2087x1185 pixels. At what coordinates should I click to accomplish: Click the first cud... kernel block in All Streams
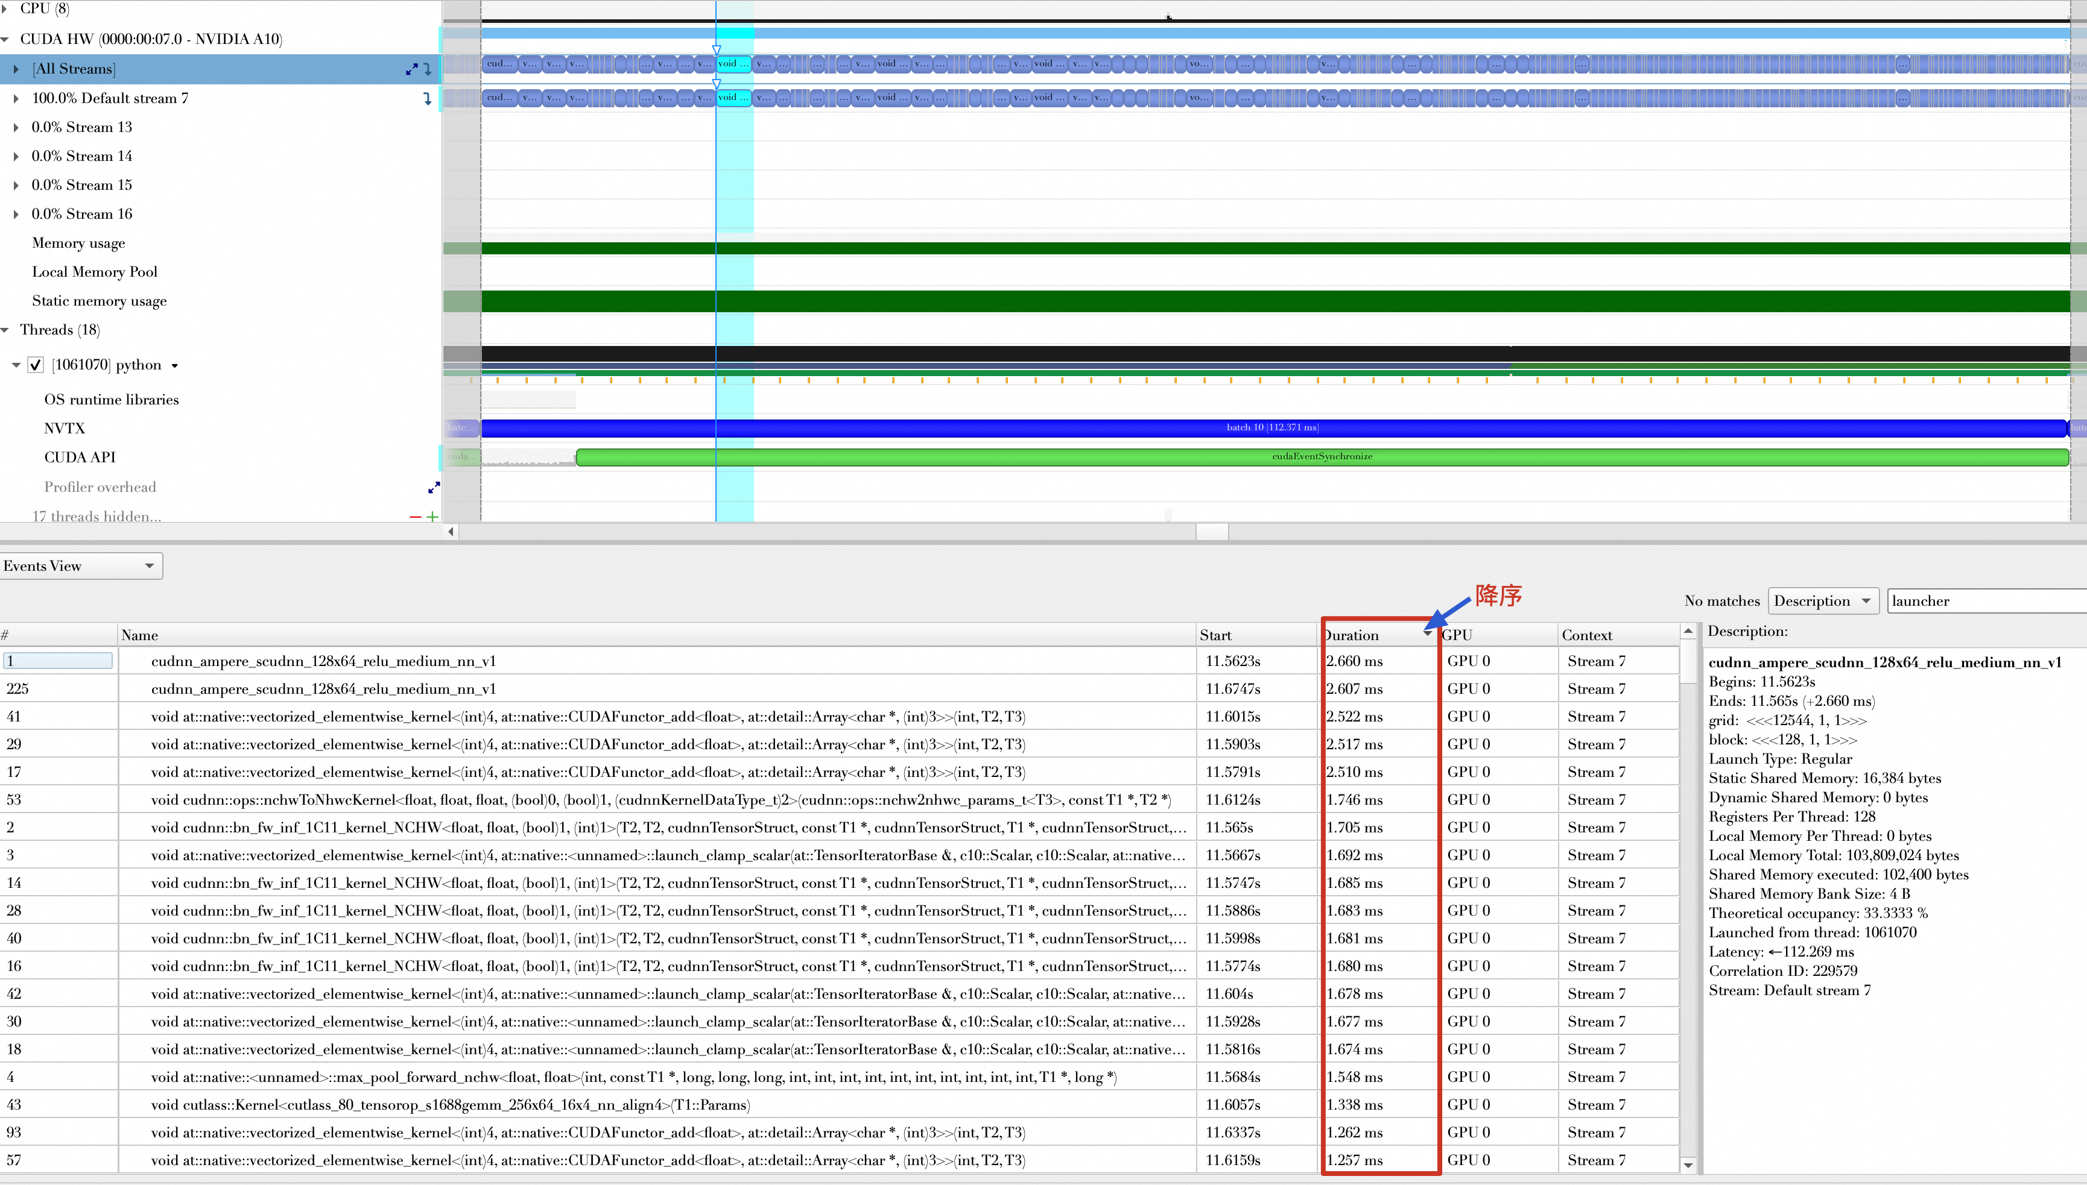500,63
